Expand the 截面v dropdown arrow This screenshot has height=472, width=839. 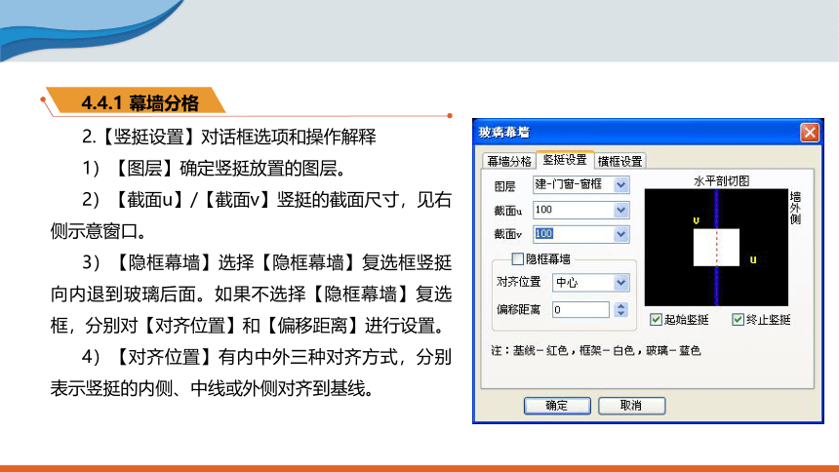click(x=620, y=234)
